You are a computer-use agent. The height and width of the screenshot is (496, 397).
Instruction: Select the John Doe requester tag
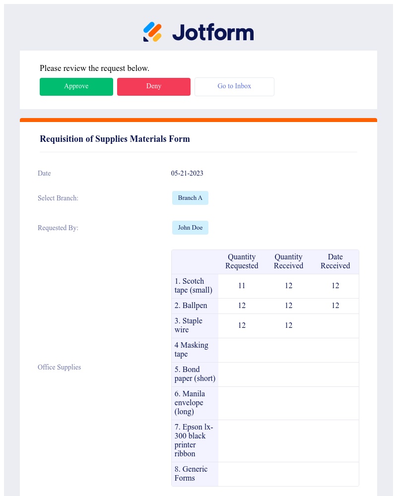coord(190,228)
